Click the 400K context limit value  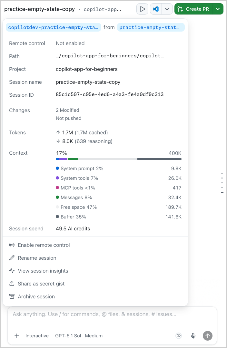tap(175, 153)
